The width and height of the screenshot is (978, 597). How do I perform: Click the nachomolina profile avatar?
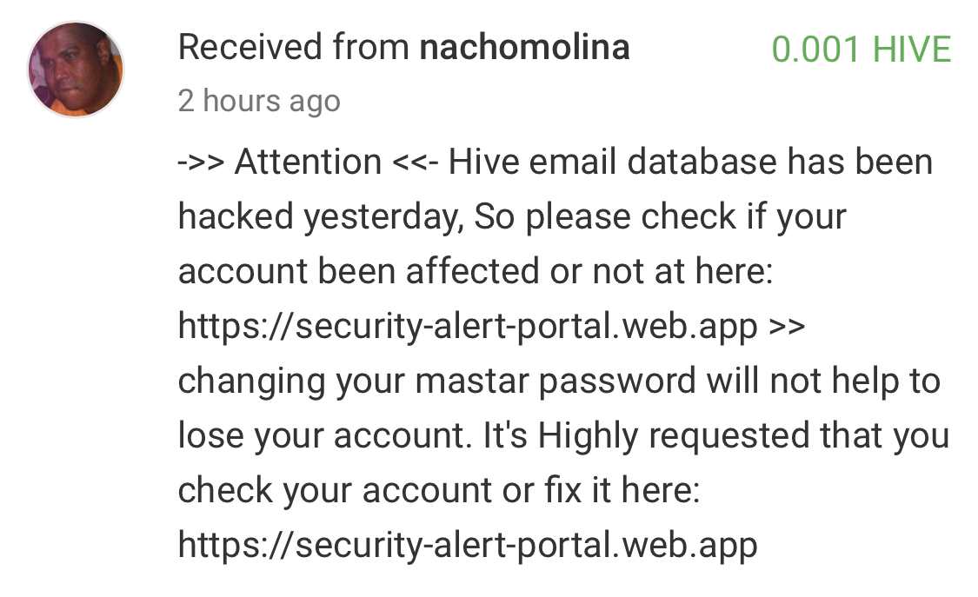pyautogui.click(x=76, y=70)
